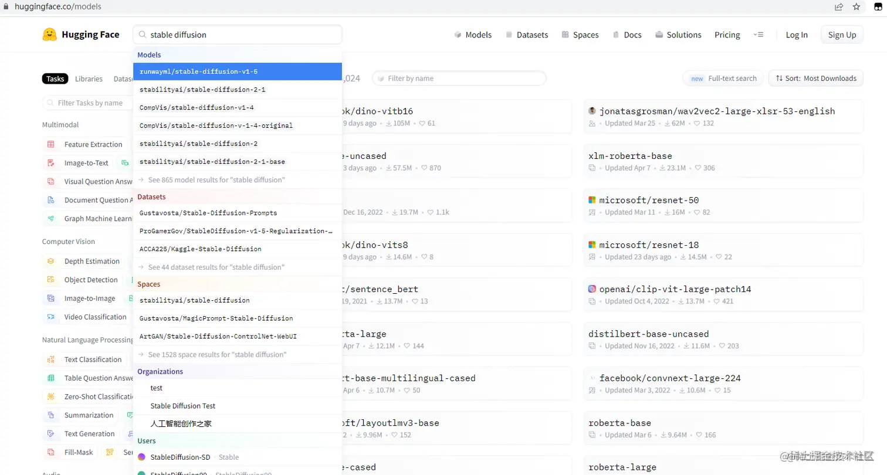Click jonatasgrosman avatar icon
This screenshot has height=475, width=887.
(x=592, y=111)
